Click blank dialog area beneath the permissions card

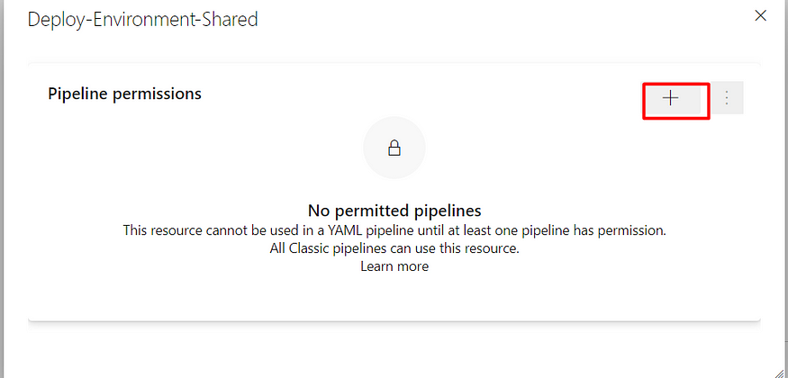point(394,349)
